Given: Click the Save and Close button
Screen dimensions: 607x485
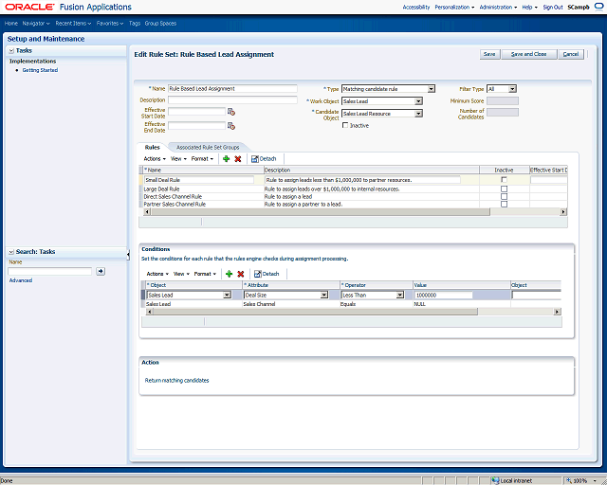Looking at the screenshot, I should pos(529,54).
